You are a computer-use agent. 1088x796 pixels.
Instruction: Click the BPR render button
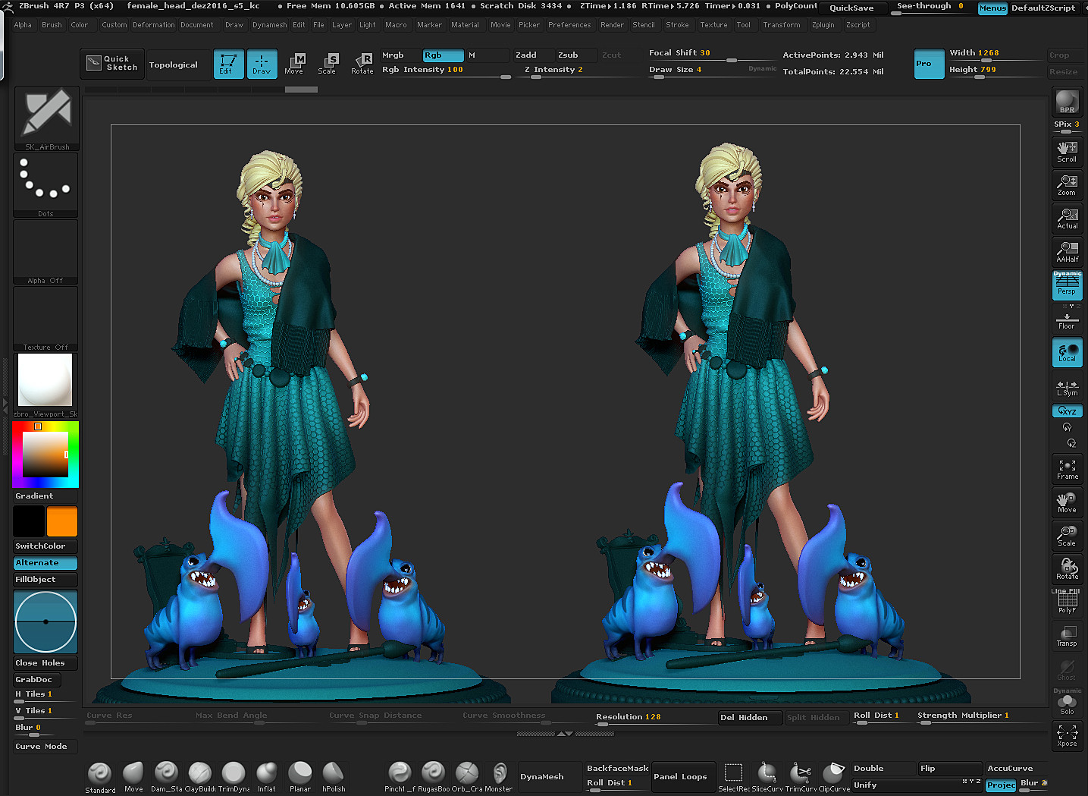[x=1067, y=102]
